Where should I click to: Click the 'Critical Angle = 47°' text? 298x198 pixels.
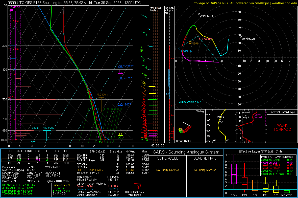point(190,102)
